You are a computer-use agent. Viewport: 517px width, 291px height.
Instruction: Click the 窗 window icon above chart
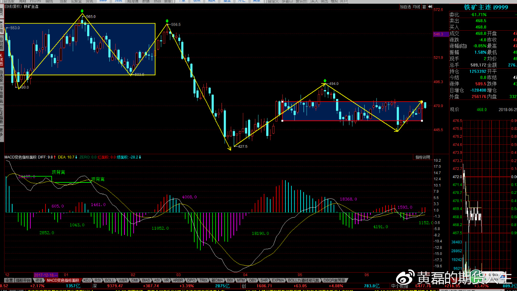[424, 7]
